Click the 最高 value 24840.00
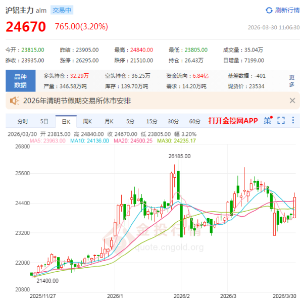The height and width of the screenshot is (298, 303). pyautogui.click(x=141, y=50)
